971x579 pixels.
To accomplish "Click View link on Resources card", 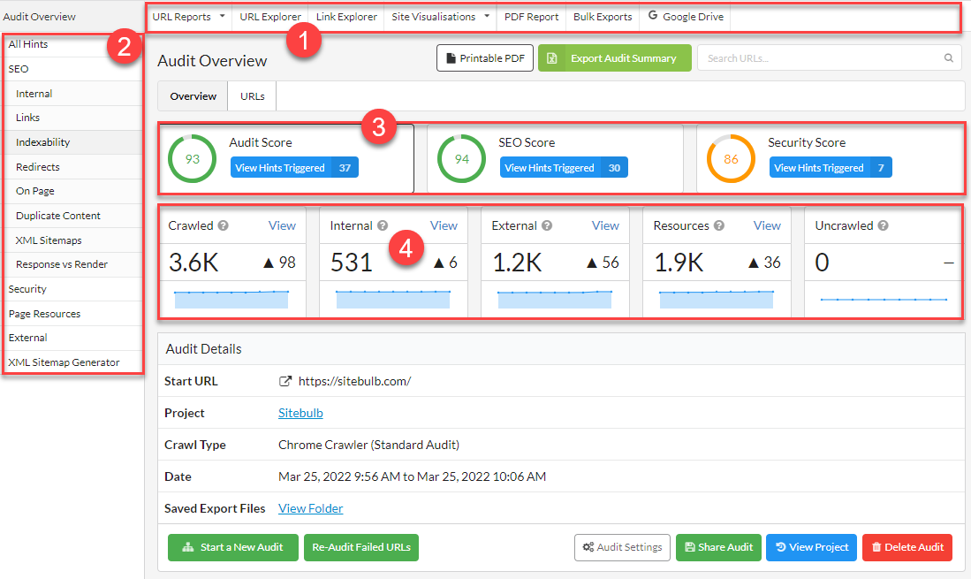I will pyautogui.click(x=767, y=226).
